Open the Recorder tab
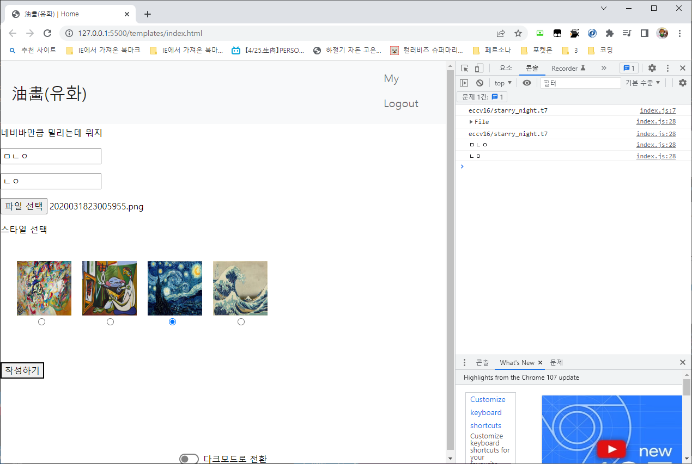Image resolution: width=692 pixels, height=464 pixels. pyautogui.click(x=568, y=68)
